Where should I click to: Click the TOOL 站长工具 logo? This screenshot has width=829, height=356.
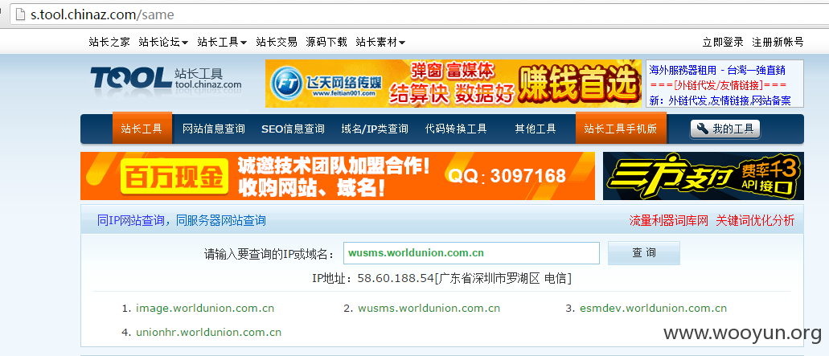166,78
